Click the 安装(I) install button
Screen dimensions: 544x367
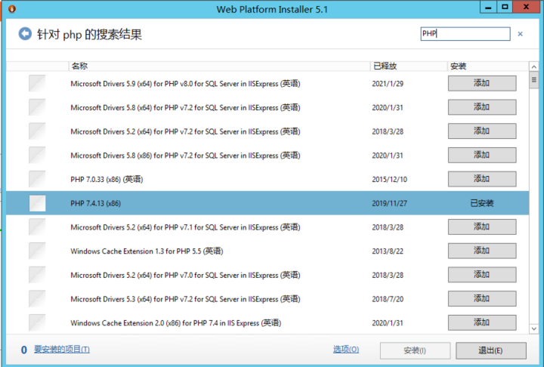point(415,350)
